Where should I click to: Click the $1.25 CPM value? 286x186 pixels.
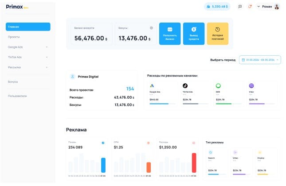(118, 147)
